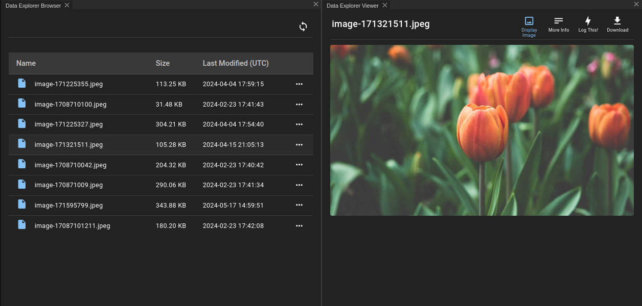Click the viewer title image-171321511.jpeg

pyautogui.click(x=381, y=24)
